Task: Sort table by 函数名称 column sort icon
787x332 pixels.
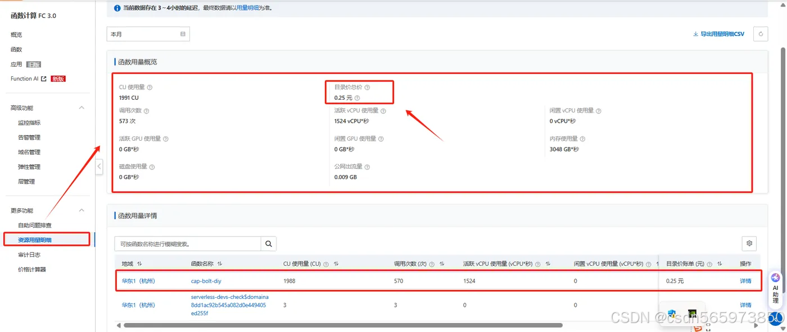Action: tap(220, 264)
